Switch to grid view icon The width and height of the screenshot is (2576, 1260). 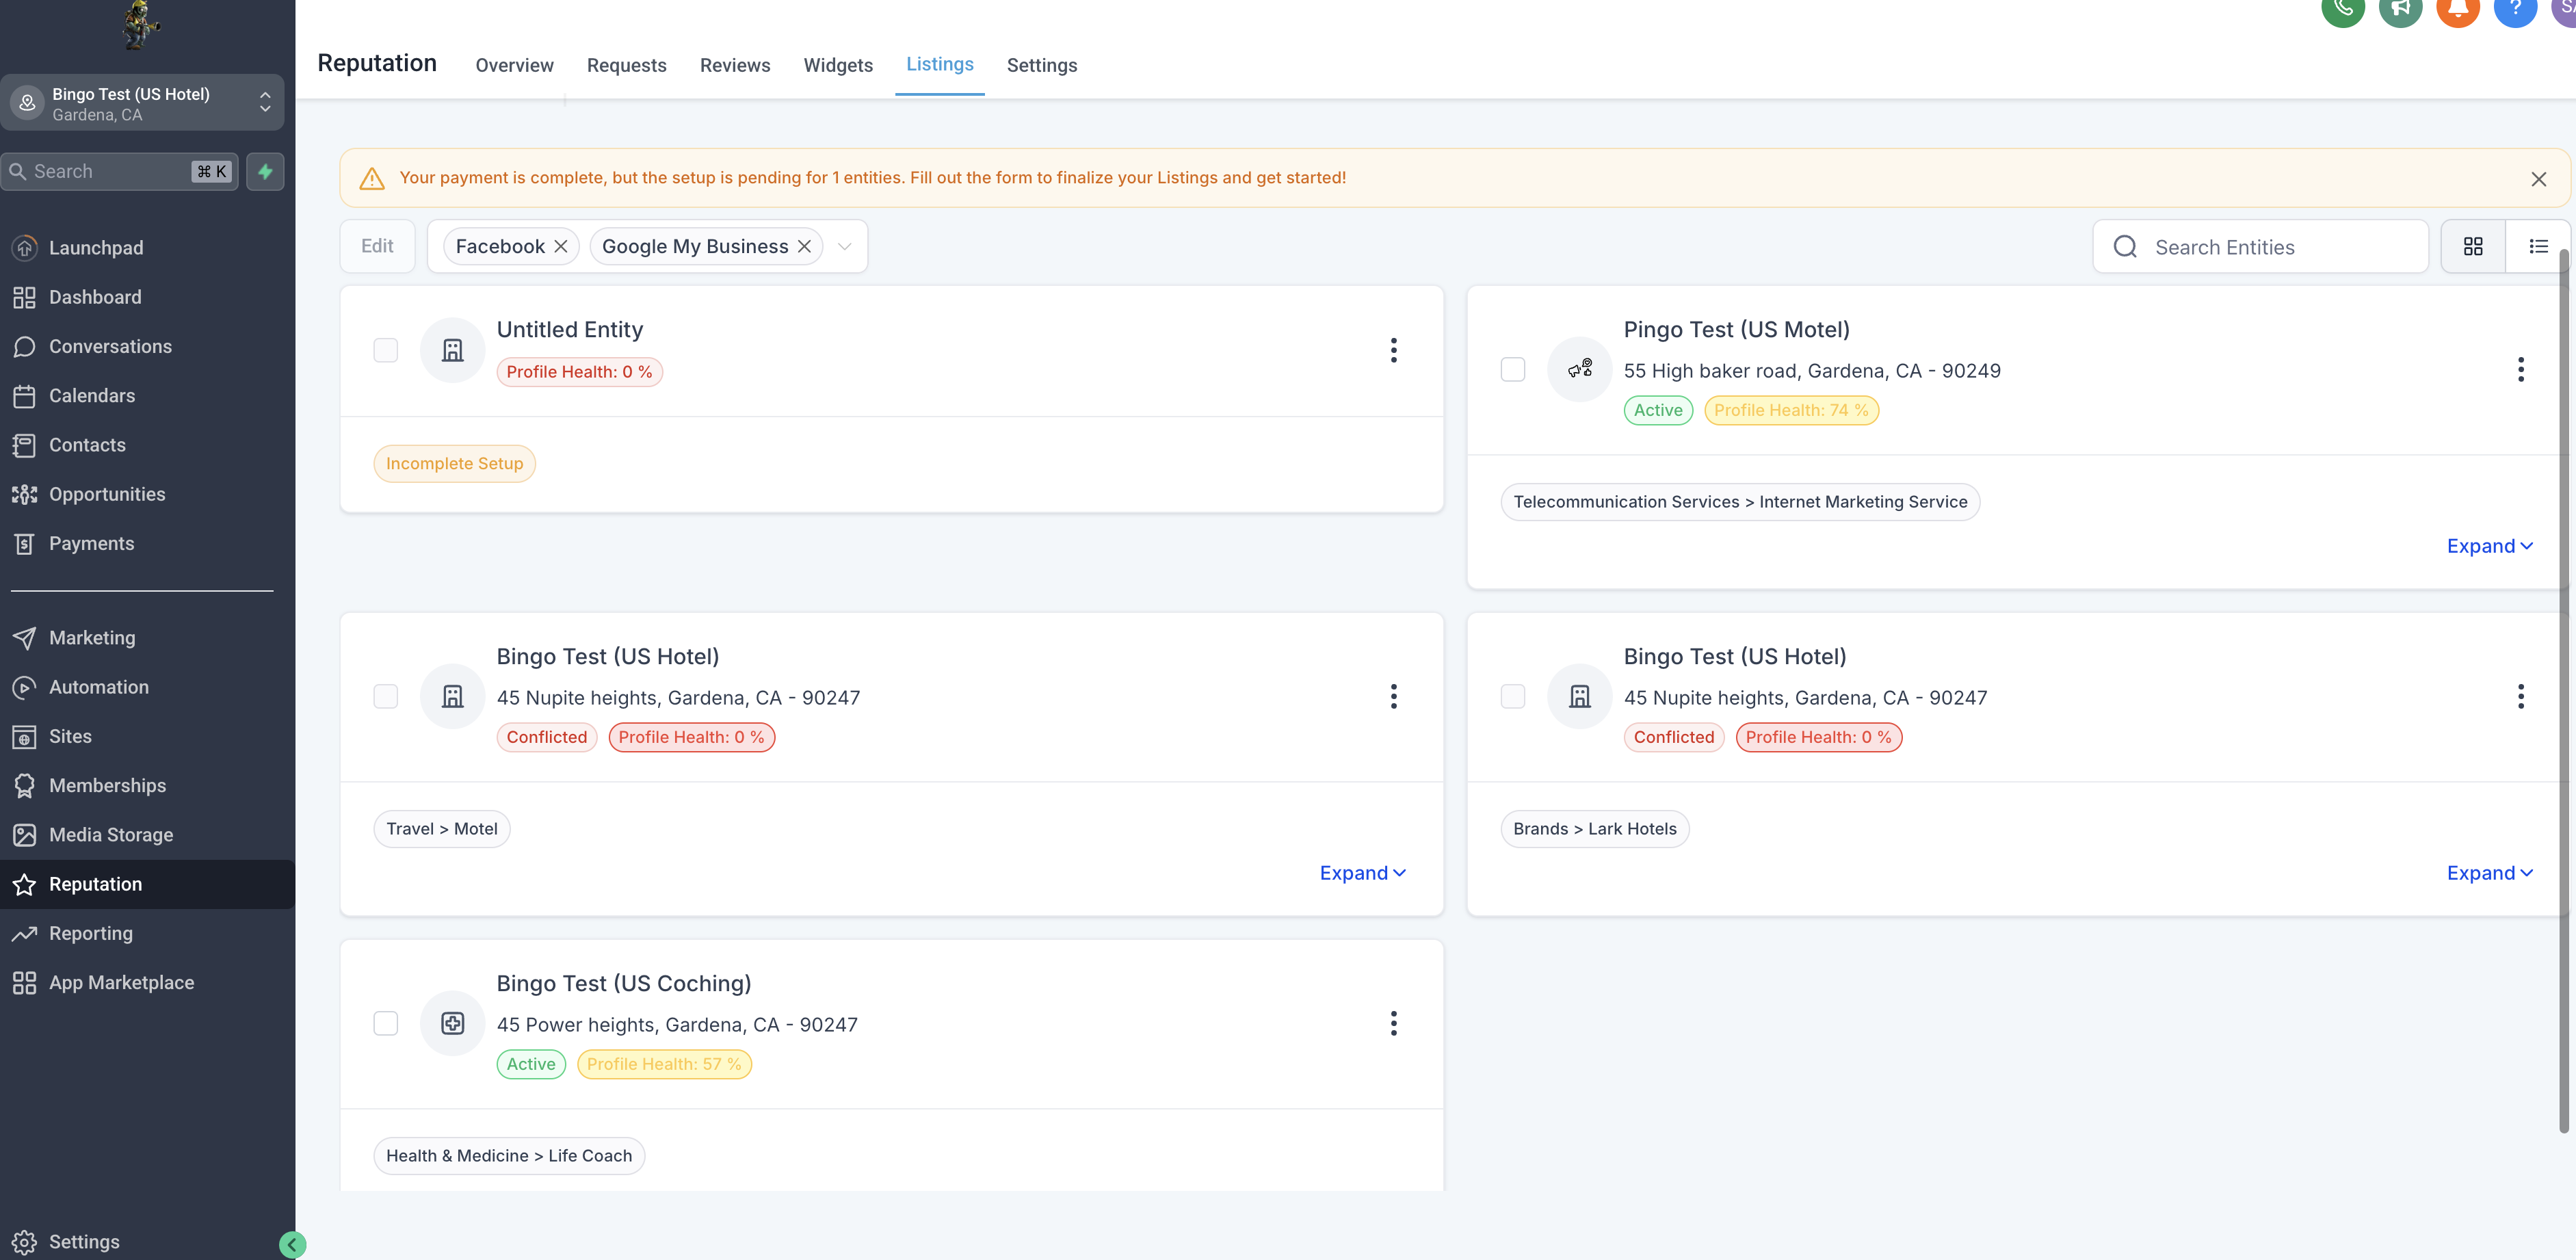(2472, 246)
